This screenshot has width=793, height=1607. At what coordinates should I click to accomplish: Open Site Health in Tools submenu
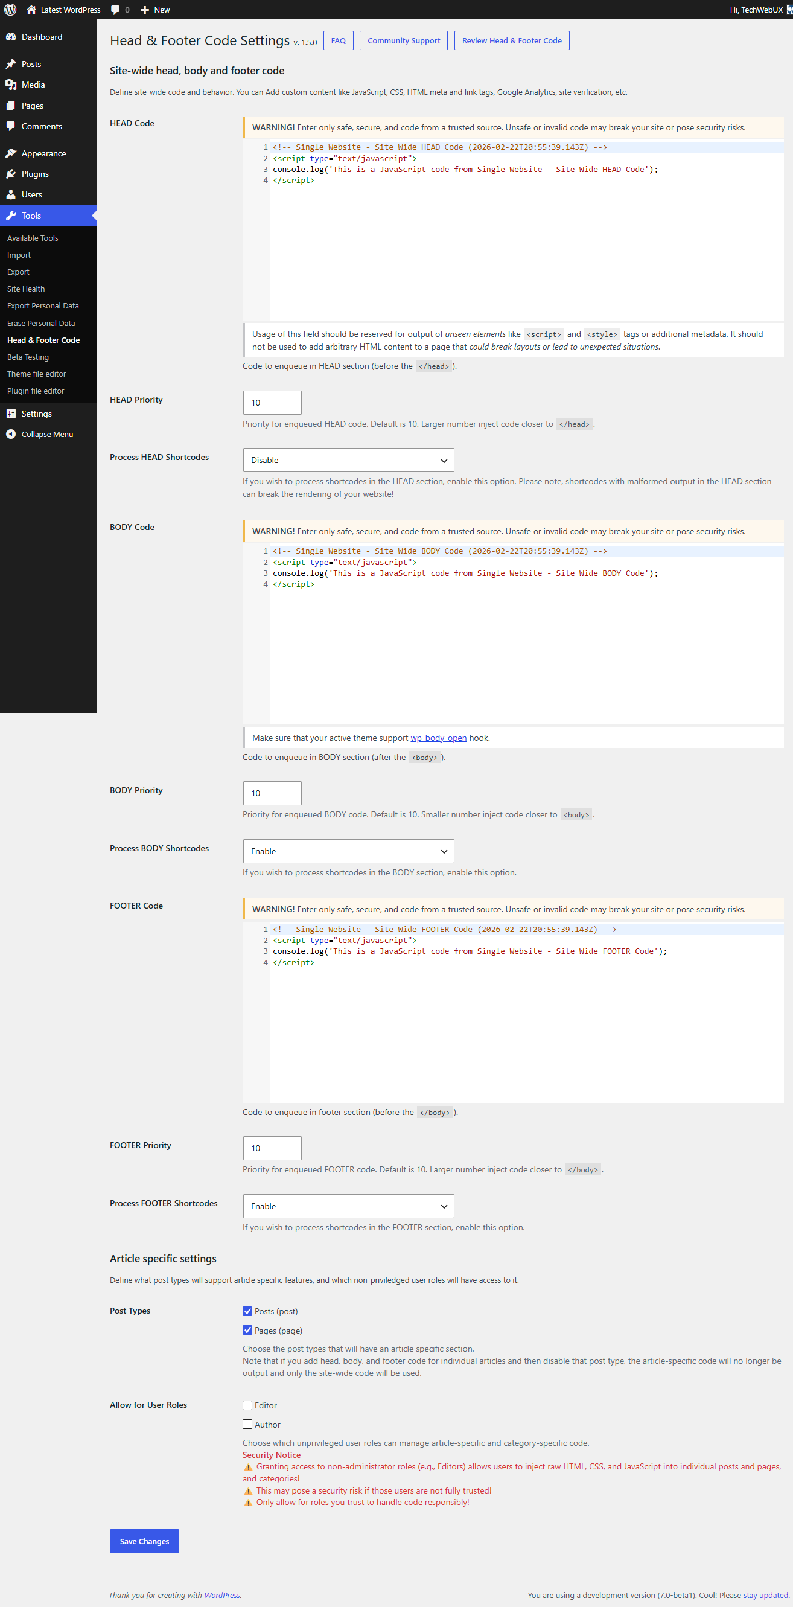point(25,289)
